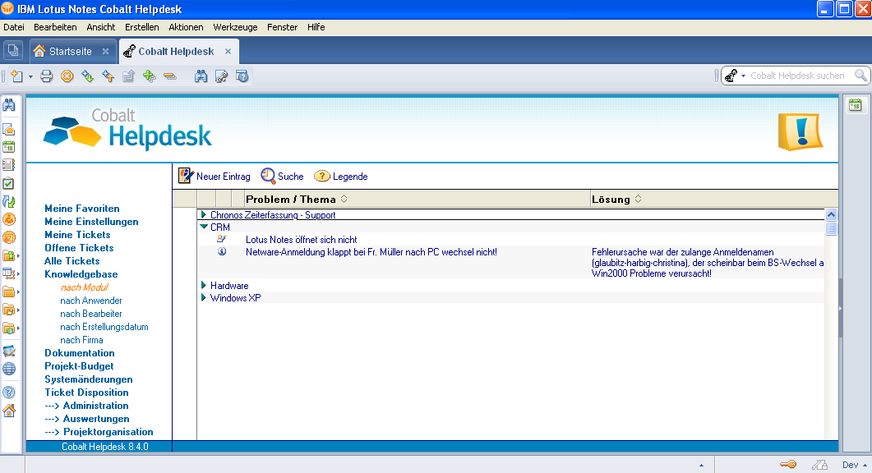Show Offene Tickets
This screenshot has width=872, height=473.
click(x=79, y=248)
